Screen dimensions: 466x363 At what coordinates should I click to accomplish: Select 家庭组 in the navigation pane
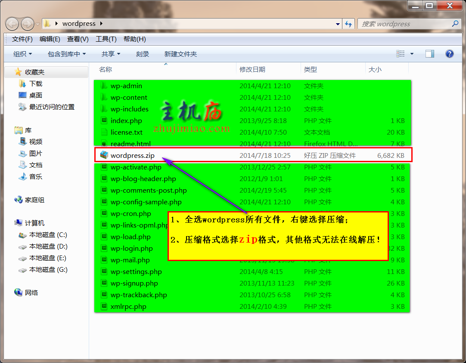point(34,200)
